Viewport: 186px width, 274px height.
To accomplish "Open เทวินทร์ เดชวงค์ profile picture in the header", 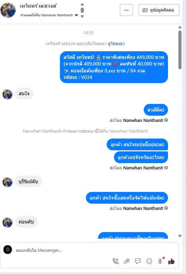I will point(8,10).
